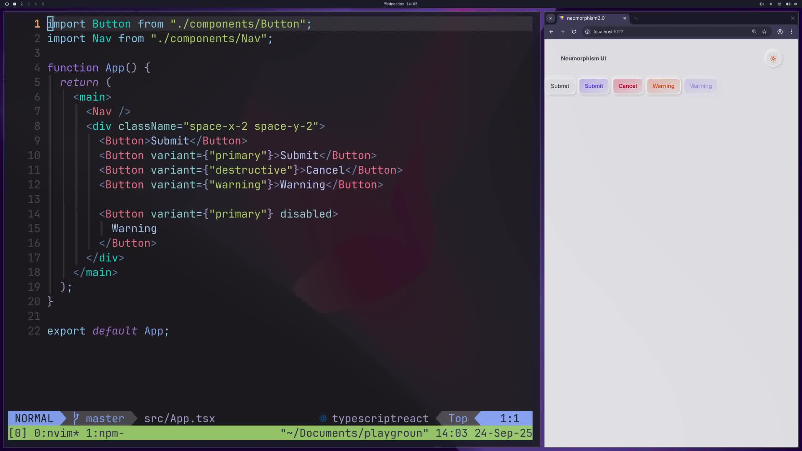This screenshot has width=802, height=451.
Task: Open the site information icon
Action: click(x=587, y=32)
